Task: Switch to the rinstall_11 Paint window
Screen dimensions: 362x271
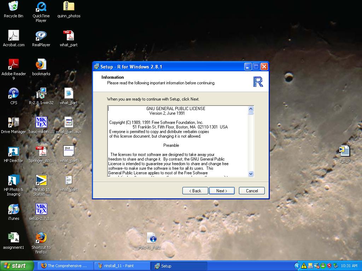Action: (122, 266)
